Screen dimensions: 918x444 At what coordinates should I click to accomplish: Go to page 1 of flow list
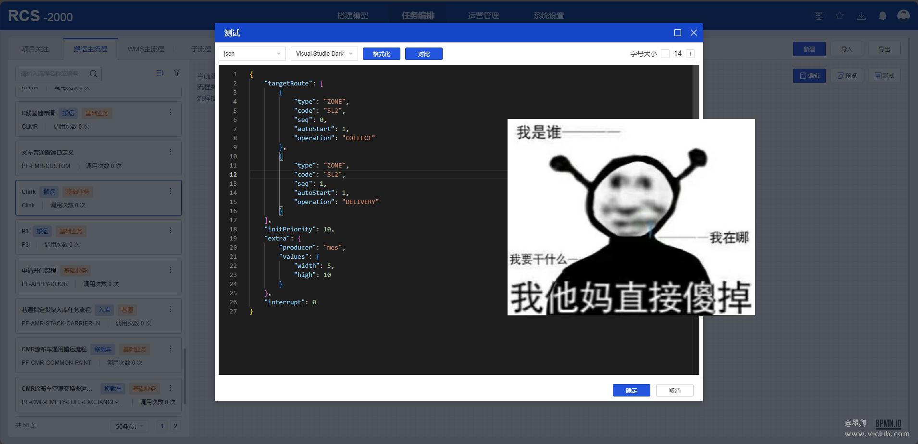point(162,426)
